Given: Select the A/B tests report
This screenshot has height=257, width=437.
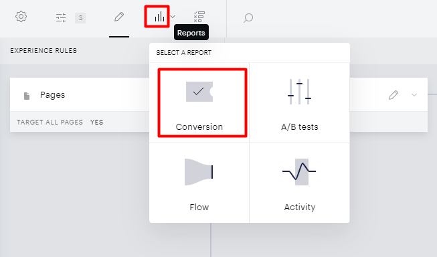Looking at the screenshot, I should (300, 103).
